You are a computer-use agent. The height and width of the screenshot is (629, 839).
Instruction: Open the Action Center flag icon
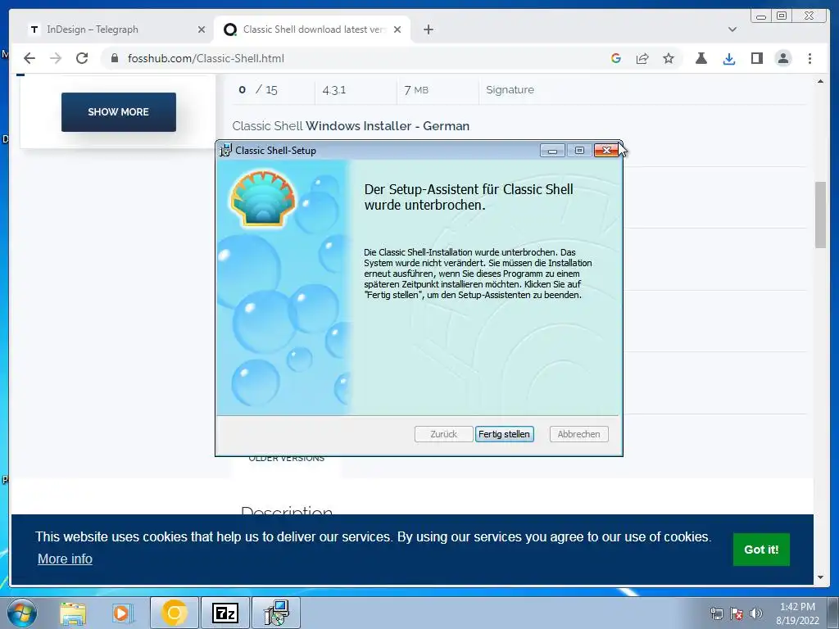[x=737, y=613]
